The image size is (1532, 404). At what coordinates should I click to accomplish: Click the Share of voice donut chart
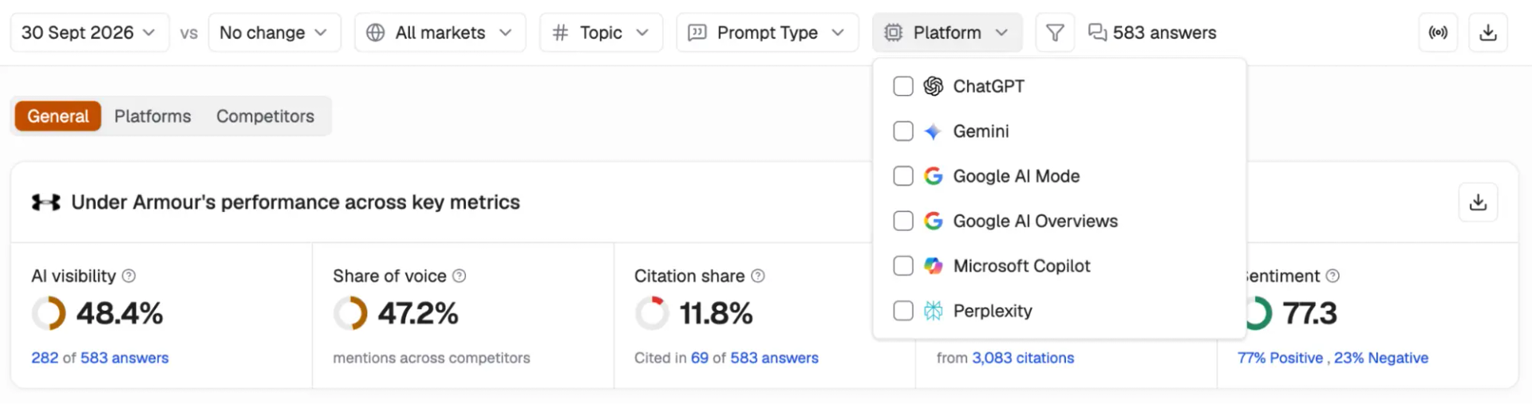(x=350, y=313)
